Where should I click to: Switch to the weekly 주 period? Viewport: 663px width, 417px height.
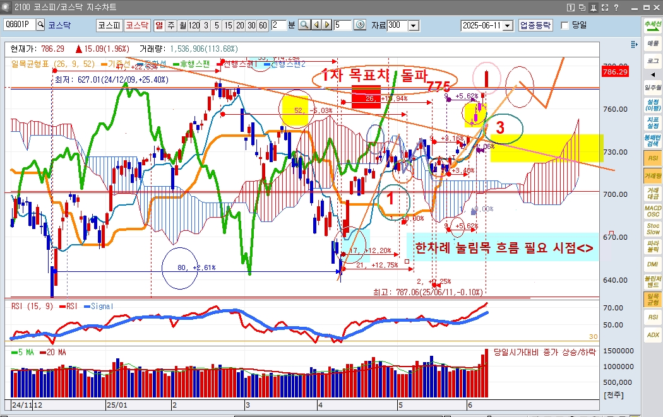pos(171,25)
